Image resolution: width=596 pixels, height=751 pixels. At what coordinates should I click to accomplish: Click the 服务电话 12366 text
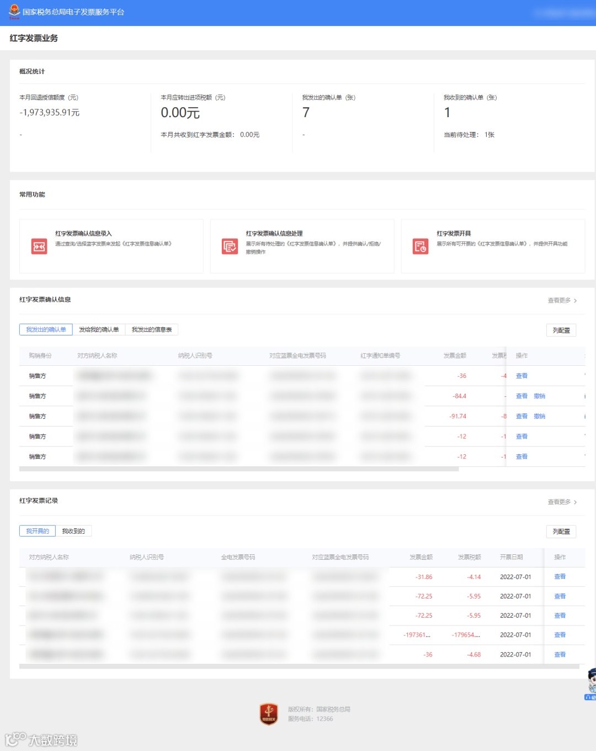tap(310, 719)
